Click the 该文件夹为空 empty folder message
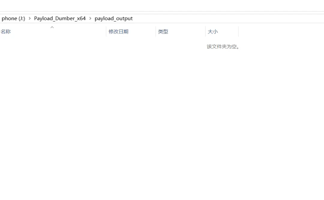The height and width of the screenshot is (200, 324). [x=223, y=47]
